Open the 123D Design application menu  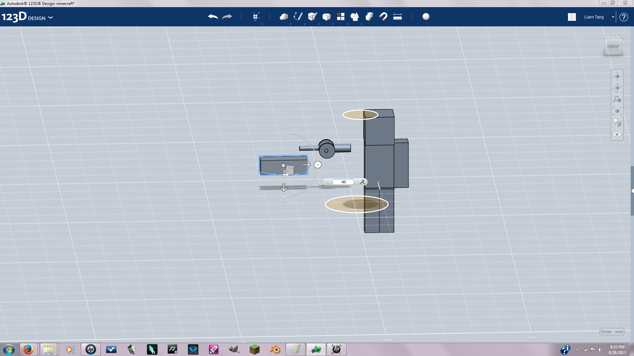click(27, 17)
